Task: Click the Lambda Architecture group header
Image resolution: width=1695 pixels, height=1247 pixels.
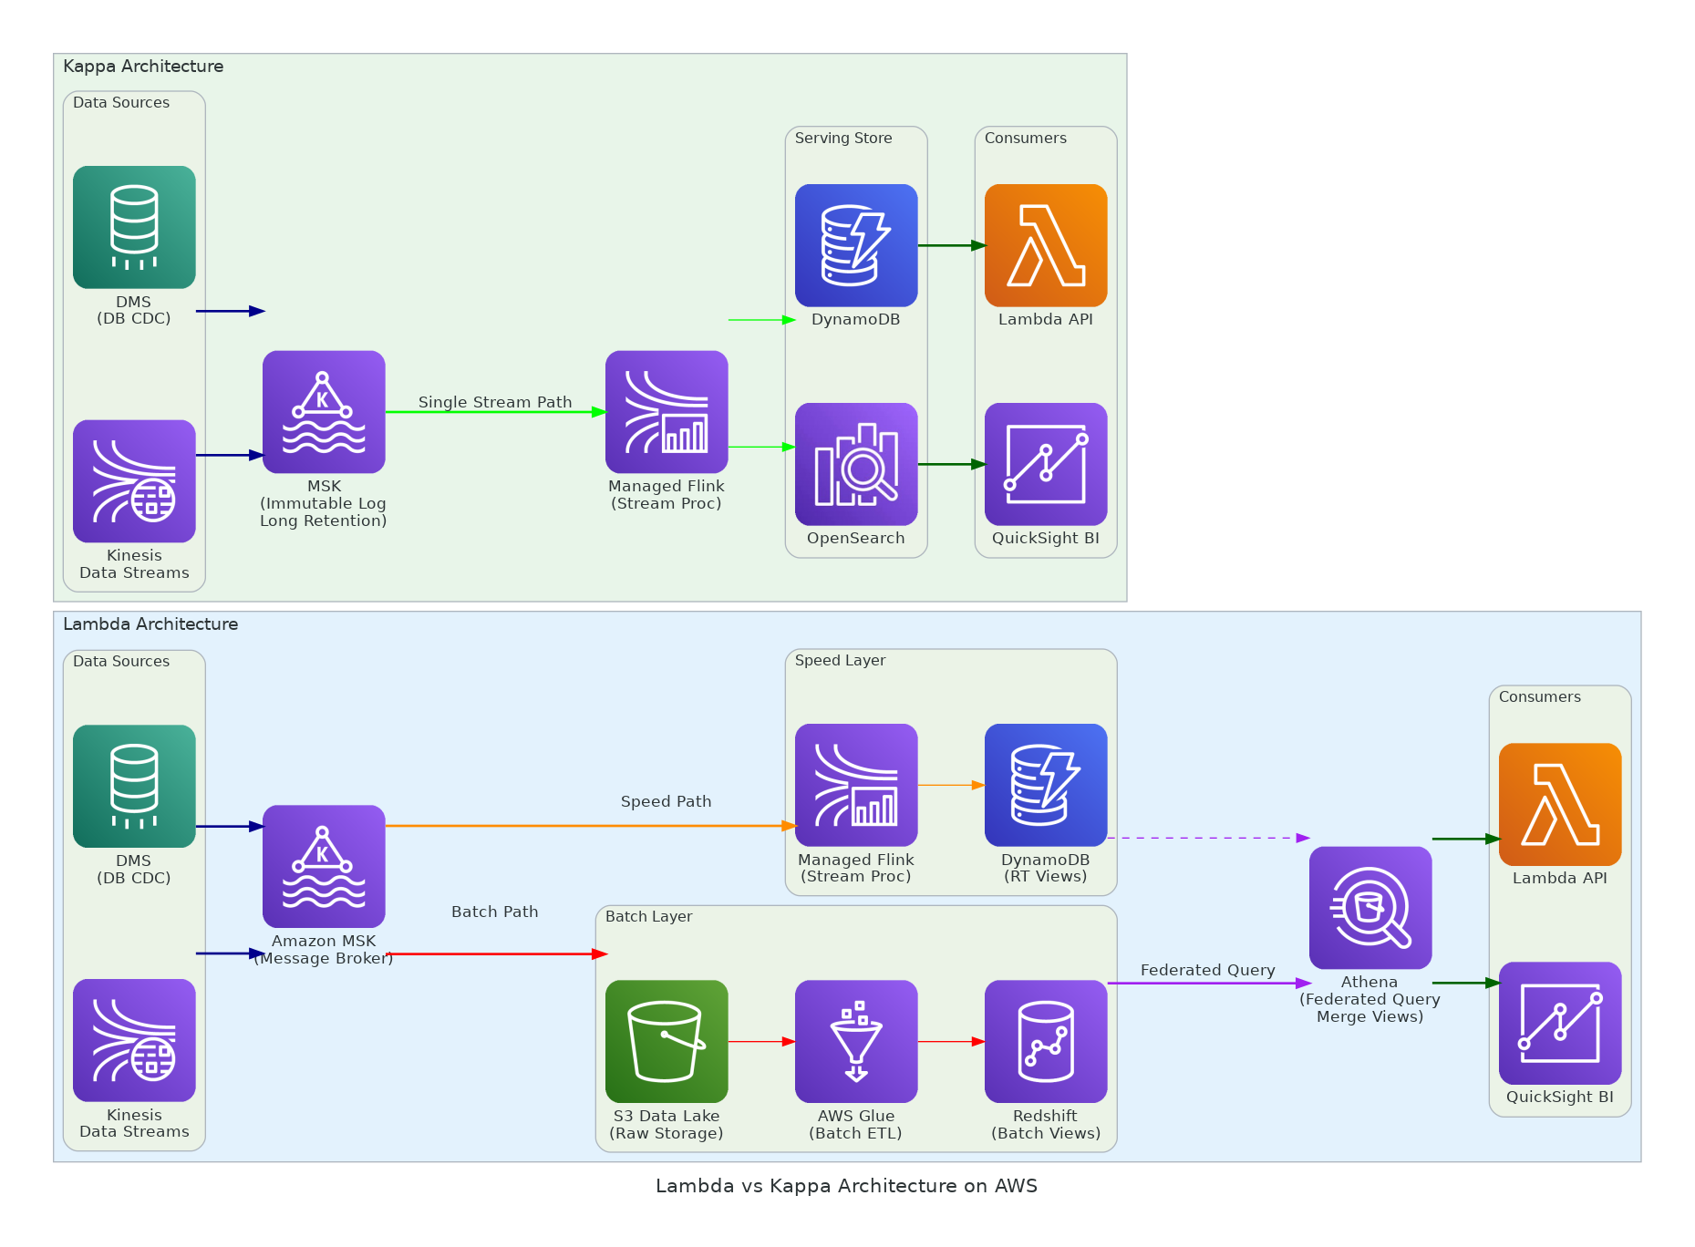Action: pos(150,623)
